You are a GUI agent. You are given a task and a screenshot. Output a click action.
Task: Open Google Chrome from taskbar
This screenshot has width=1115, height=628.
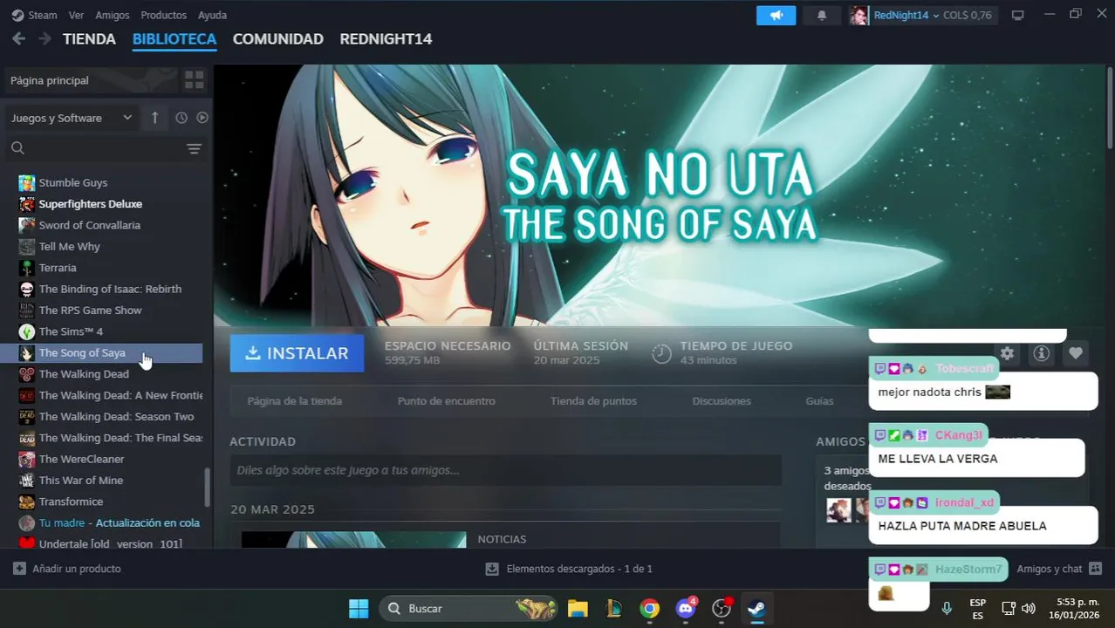coord(649,608)
